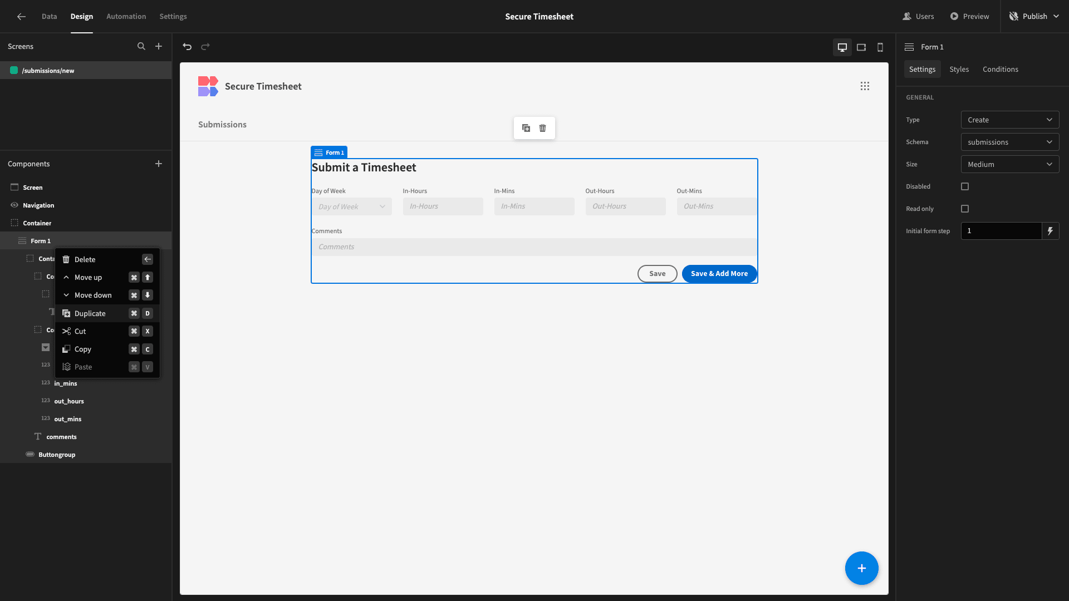Add component using Components plus icon

pos(159,164)
